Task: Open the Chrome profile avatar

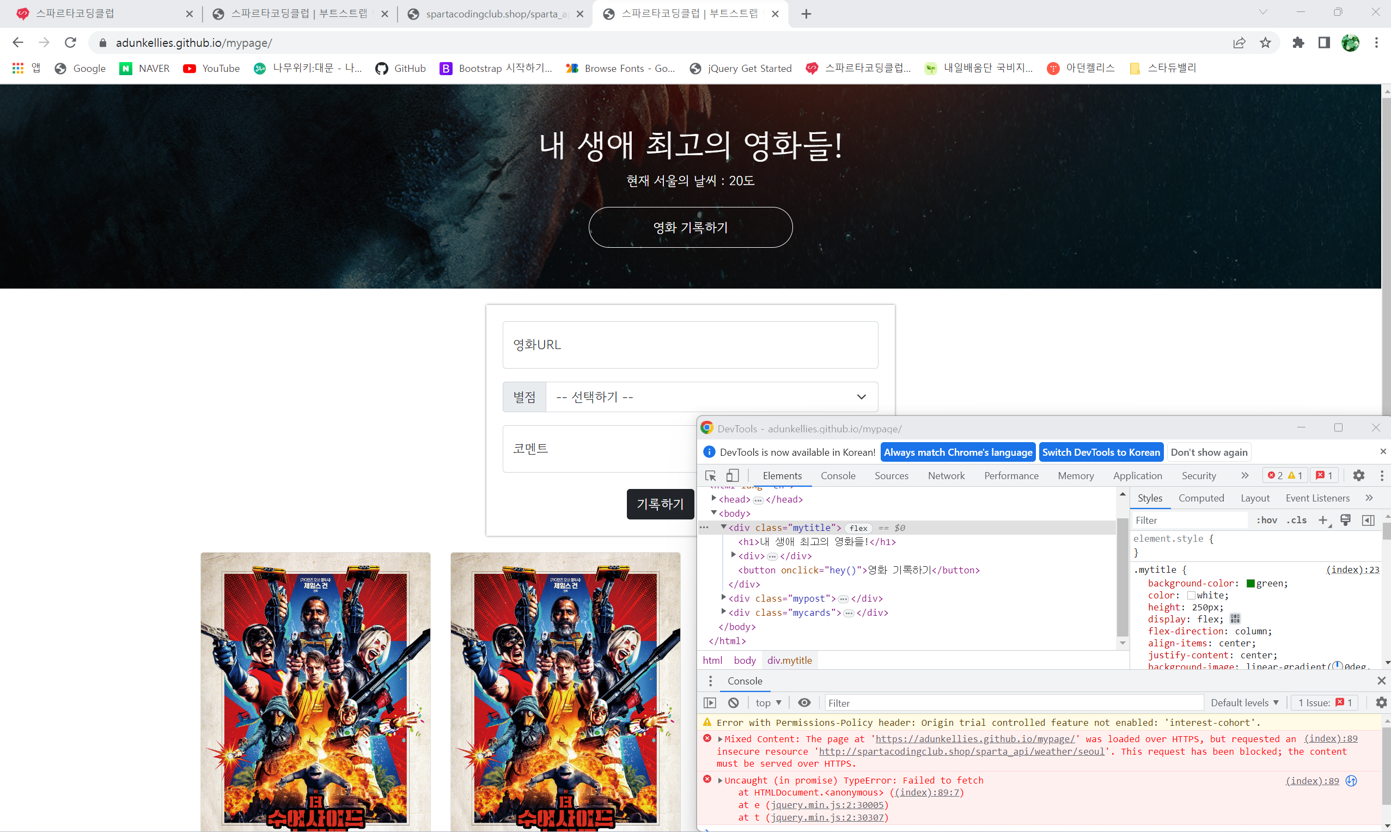Action: (1350, 42)
